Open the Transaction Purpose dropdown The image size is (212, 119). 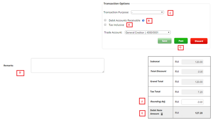(147, 12)
